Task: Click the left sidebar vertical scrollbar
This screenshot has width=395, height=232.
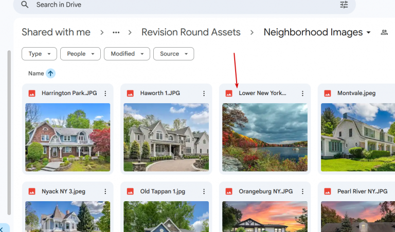Action: tap(9, 133)
